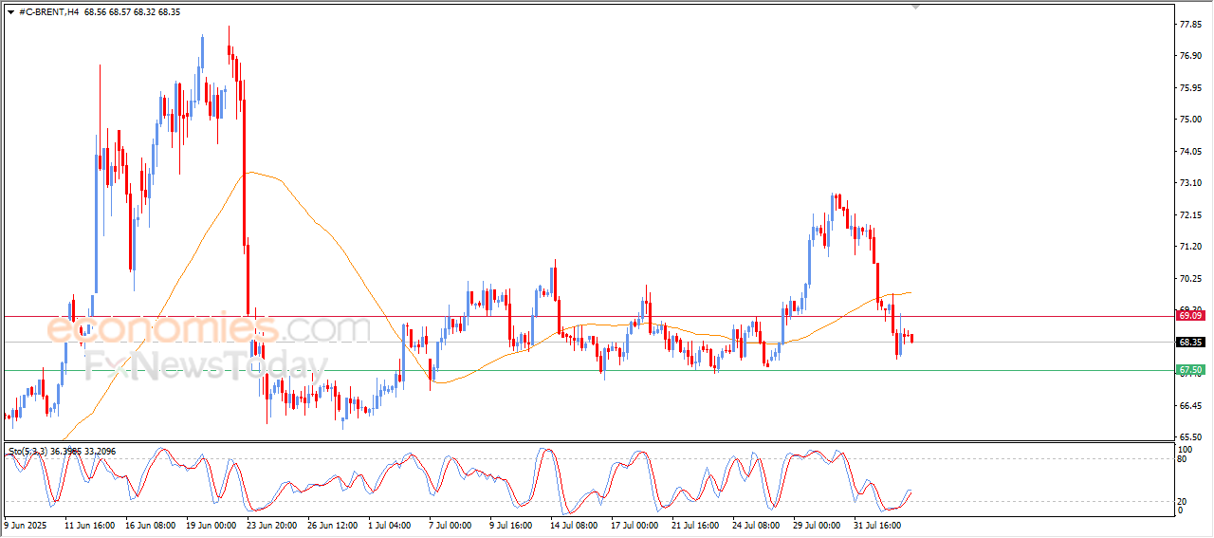Click the 70.25 price axis label

pyautogui.click(x=1190, y=279)
